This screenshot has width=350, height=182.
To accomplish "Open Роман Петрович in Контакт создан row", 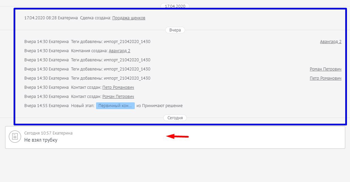I will pos(118,97).
